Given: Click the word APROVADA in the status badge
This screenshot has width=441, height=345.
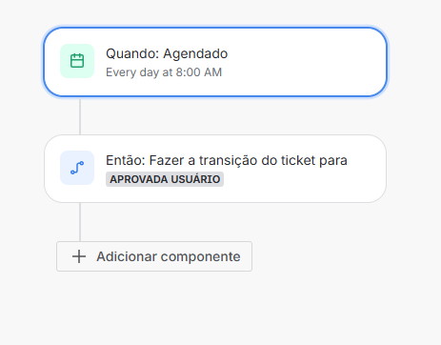Looking at the screenshot, I should 139,179.
